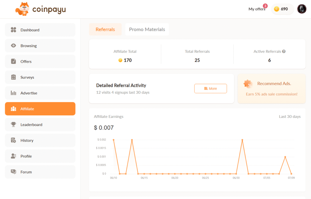
Task: Switch to the Referrals tab
Action: (x=105, y=29)
